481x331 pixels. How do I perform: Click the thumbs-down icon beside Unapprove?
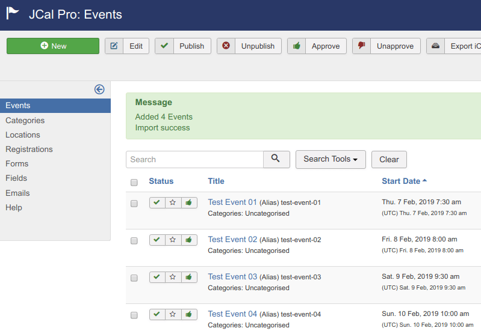362,46
